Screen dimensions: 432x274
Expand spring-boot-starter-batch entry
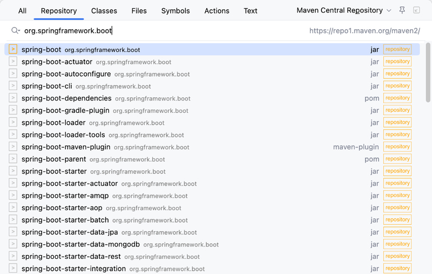[13, 219]
